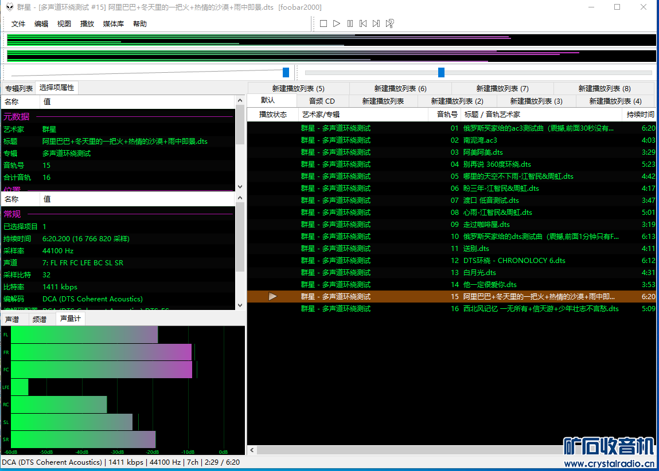Viewport: 659px width, 471px height.
Task: Open the 编辑 menu
Action: (x=41, y=24)
